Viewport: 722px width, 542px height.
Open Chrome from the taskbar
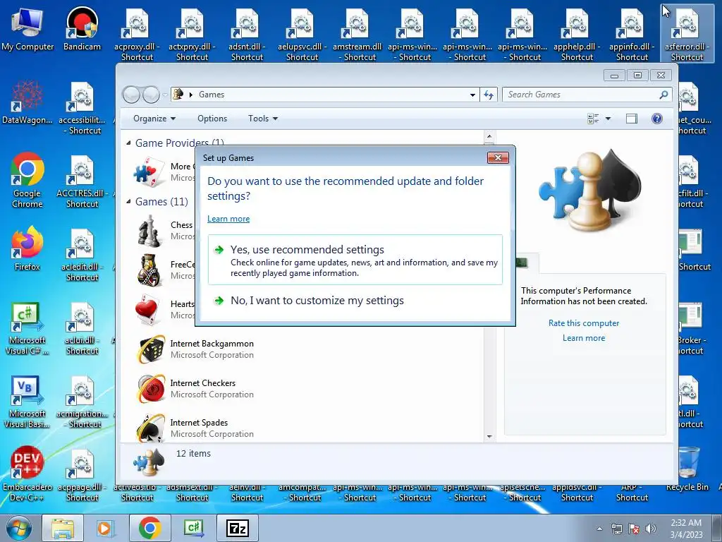pos(149,529)
